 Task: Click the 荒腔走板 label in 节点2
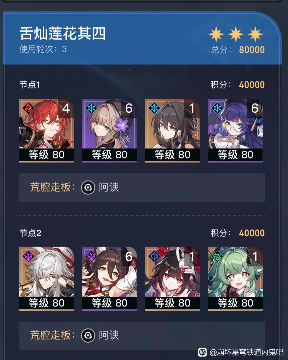(52, 336)
